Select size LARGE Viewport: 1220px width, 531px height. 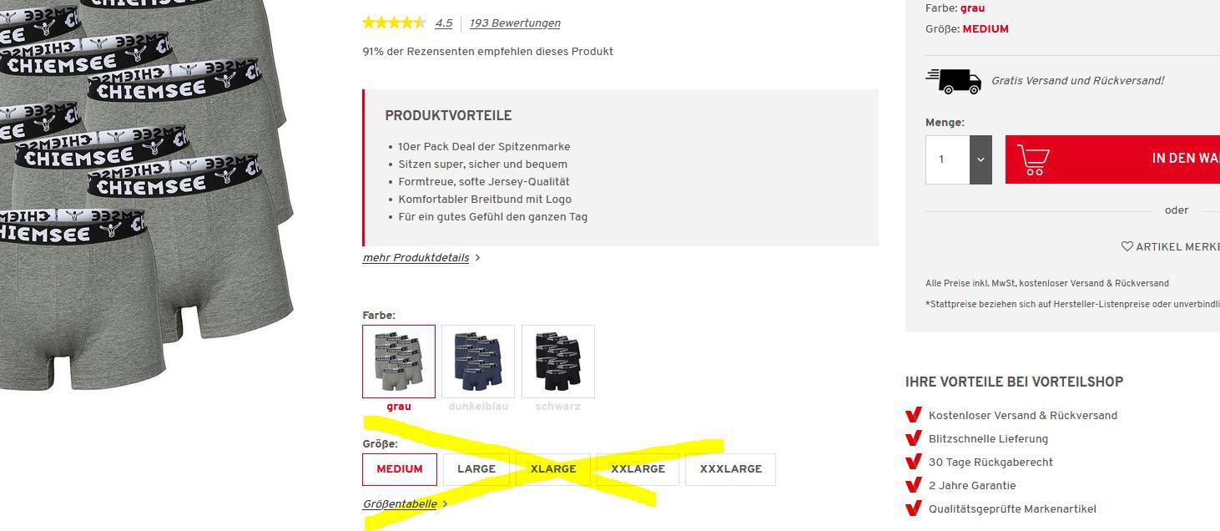pyautogui.click(x=476, y=469)
